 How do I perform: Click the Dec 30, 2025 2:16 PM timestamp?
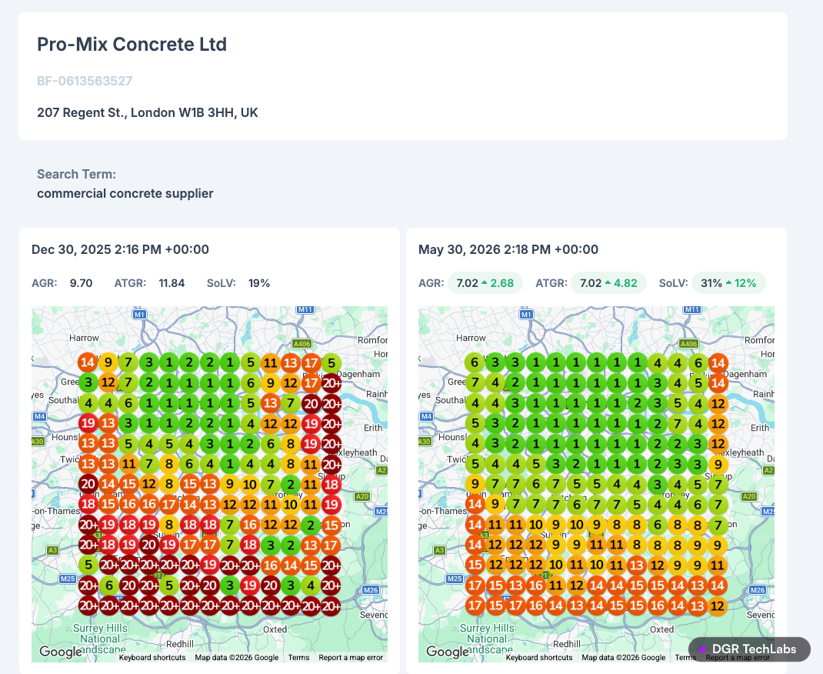120,249
